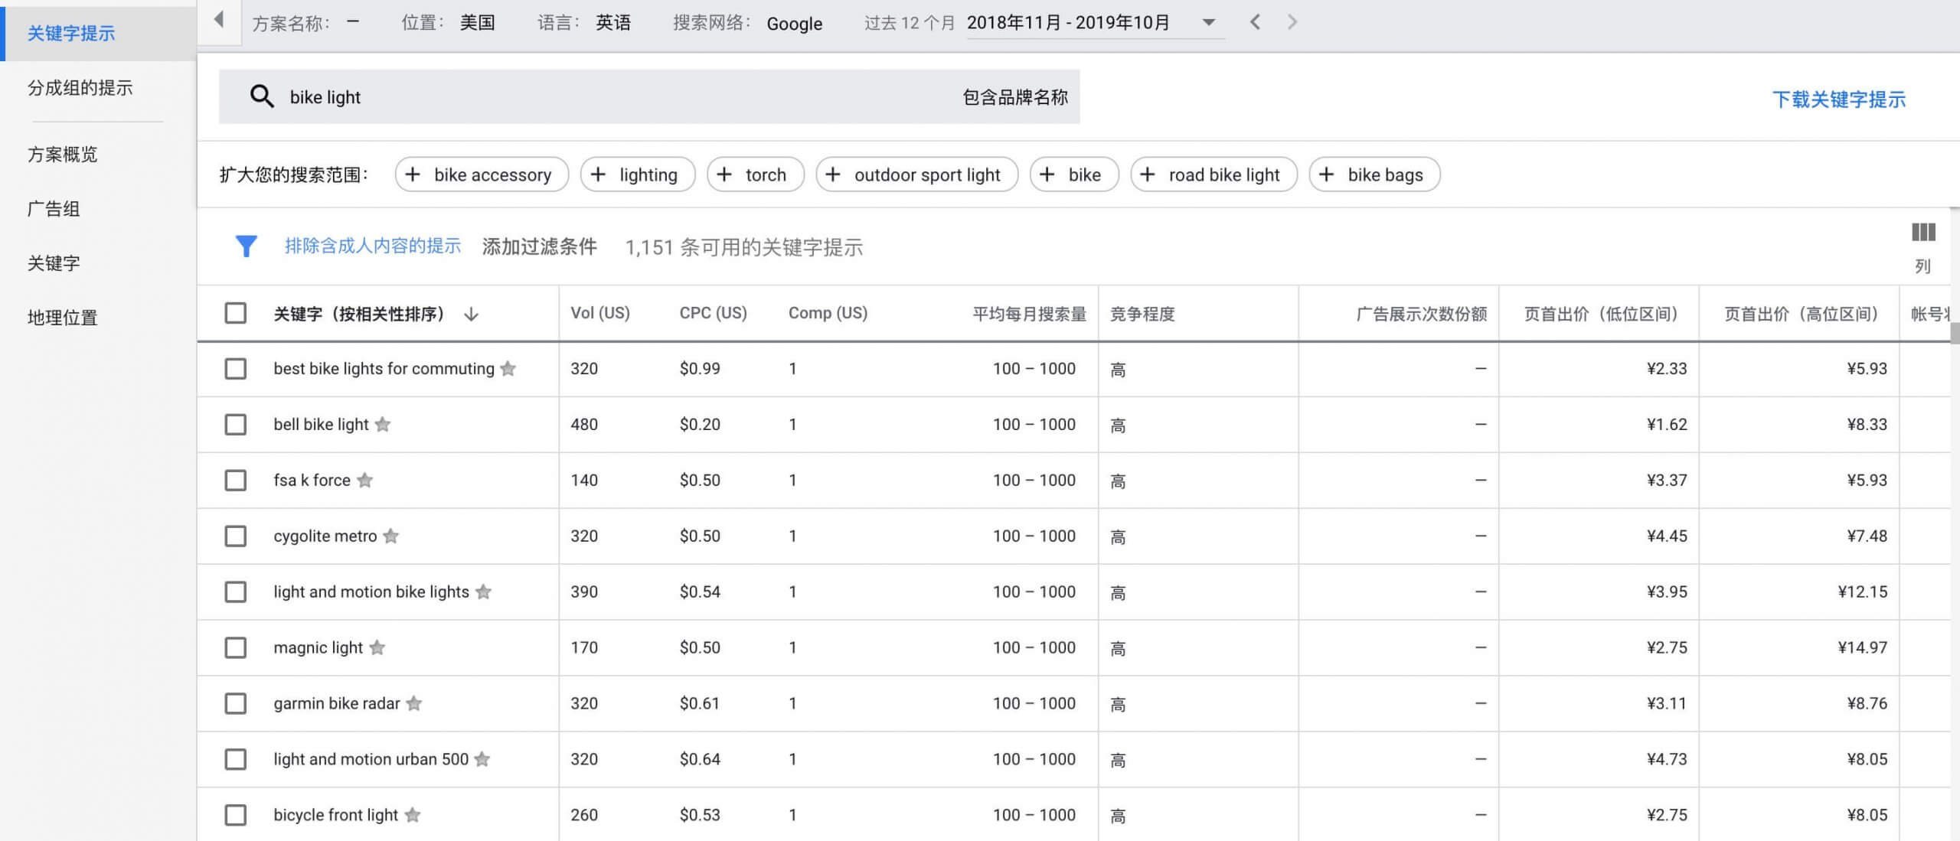Check the 'bell bike light' row
The image size is (1960, 841).
[x=236, y=425]
